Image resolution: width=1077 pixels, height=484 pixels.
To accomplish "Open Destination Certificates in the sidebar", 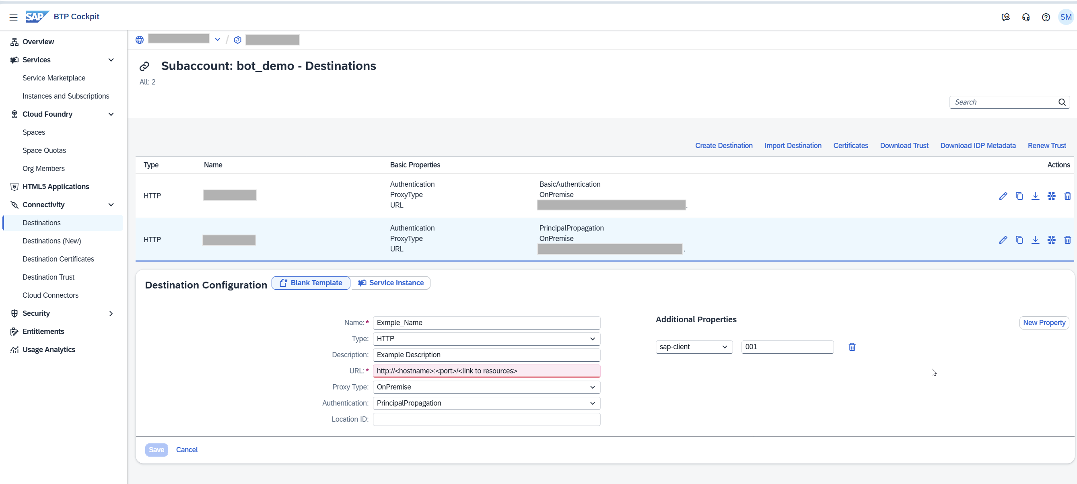I will [58, 259].
